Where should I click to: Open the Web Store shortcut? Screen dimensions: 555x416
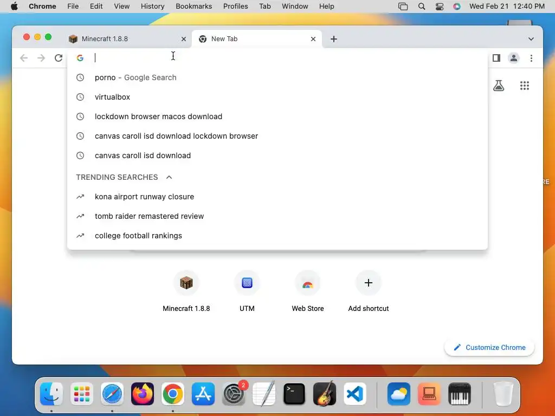coord(308,292)
